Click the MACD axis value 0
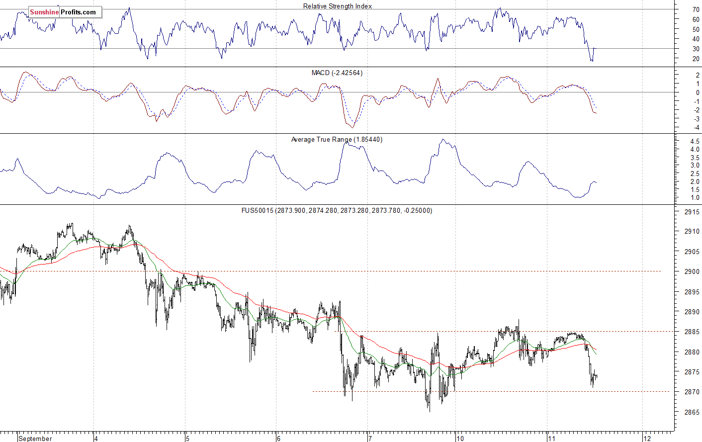 click(698, 93)
